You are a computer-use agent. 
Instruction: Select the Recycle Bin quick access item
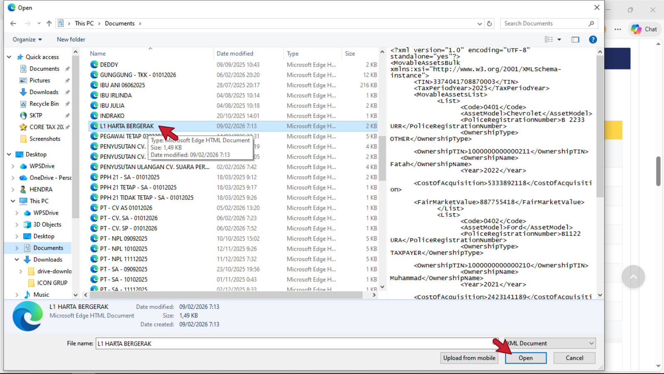click(44, 104)
